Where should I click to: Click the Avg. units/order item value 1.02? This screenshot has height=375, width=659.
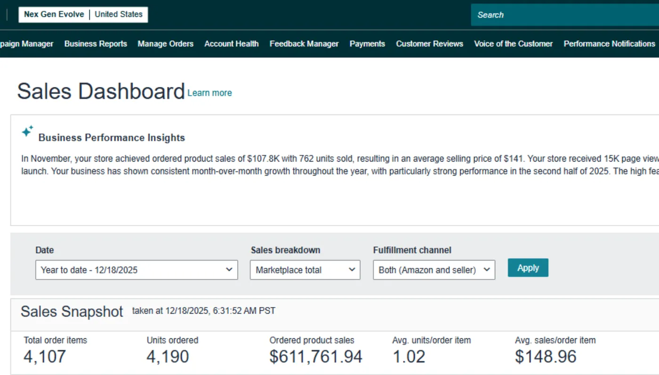pyautogui.click(x=409, y=357)
